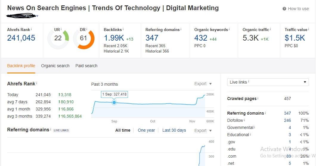Open dropdown arrow next to redacted domain

click(37, 16)
